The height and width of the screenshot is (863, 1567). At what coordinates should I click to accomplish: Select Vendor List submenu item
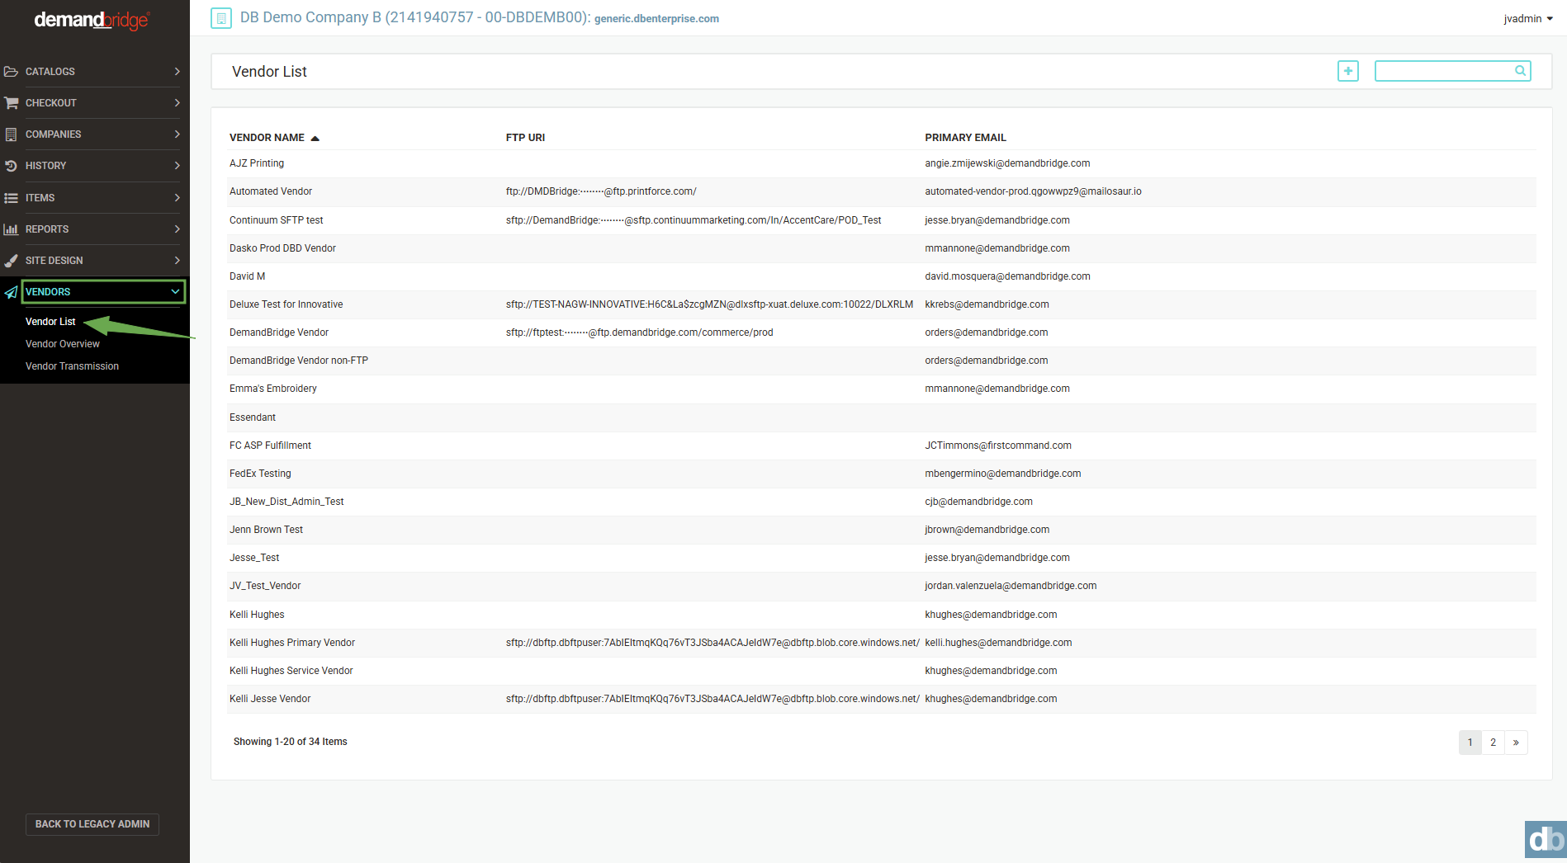(50, 322)
